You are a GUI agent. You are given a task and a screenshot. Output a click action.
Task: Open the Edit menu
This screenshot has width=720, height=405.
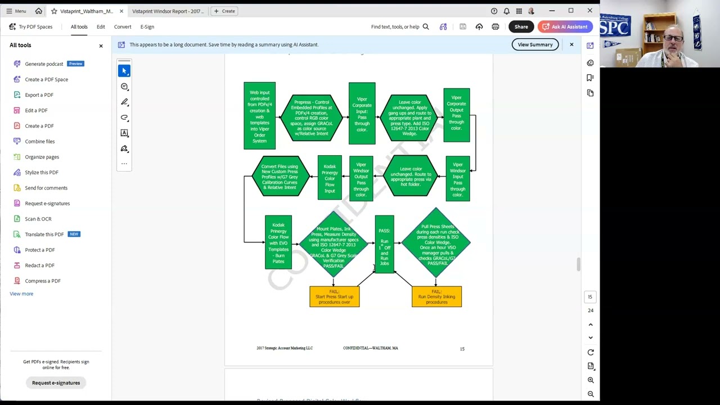[x=101, y=26]
